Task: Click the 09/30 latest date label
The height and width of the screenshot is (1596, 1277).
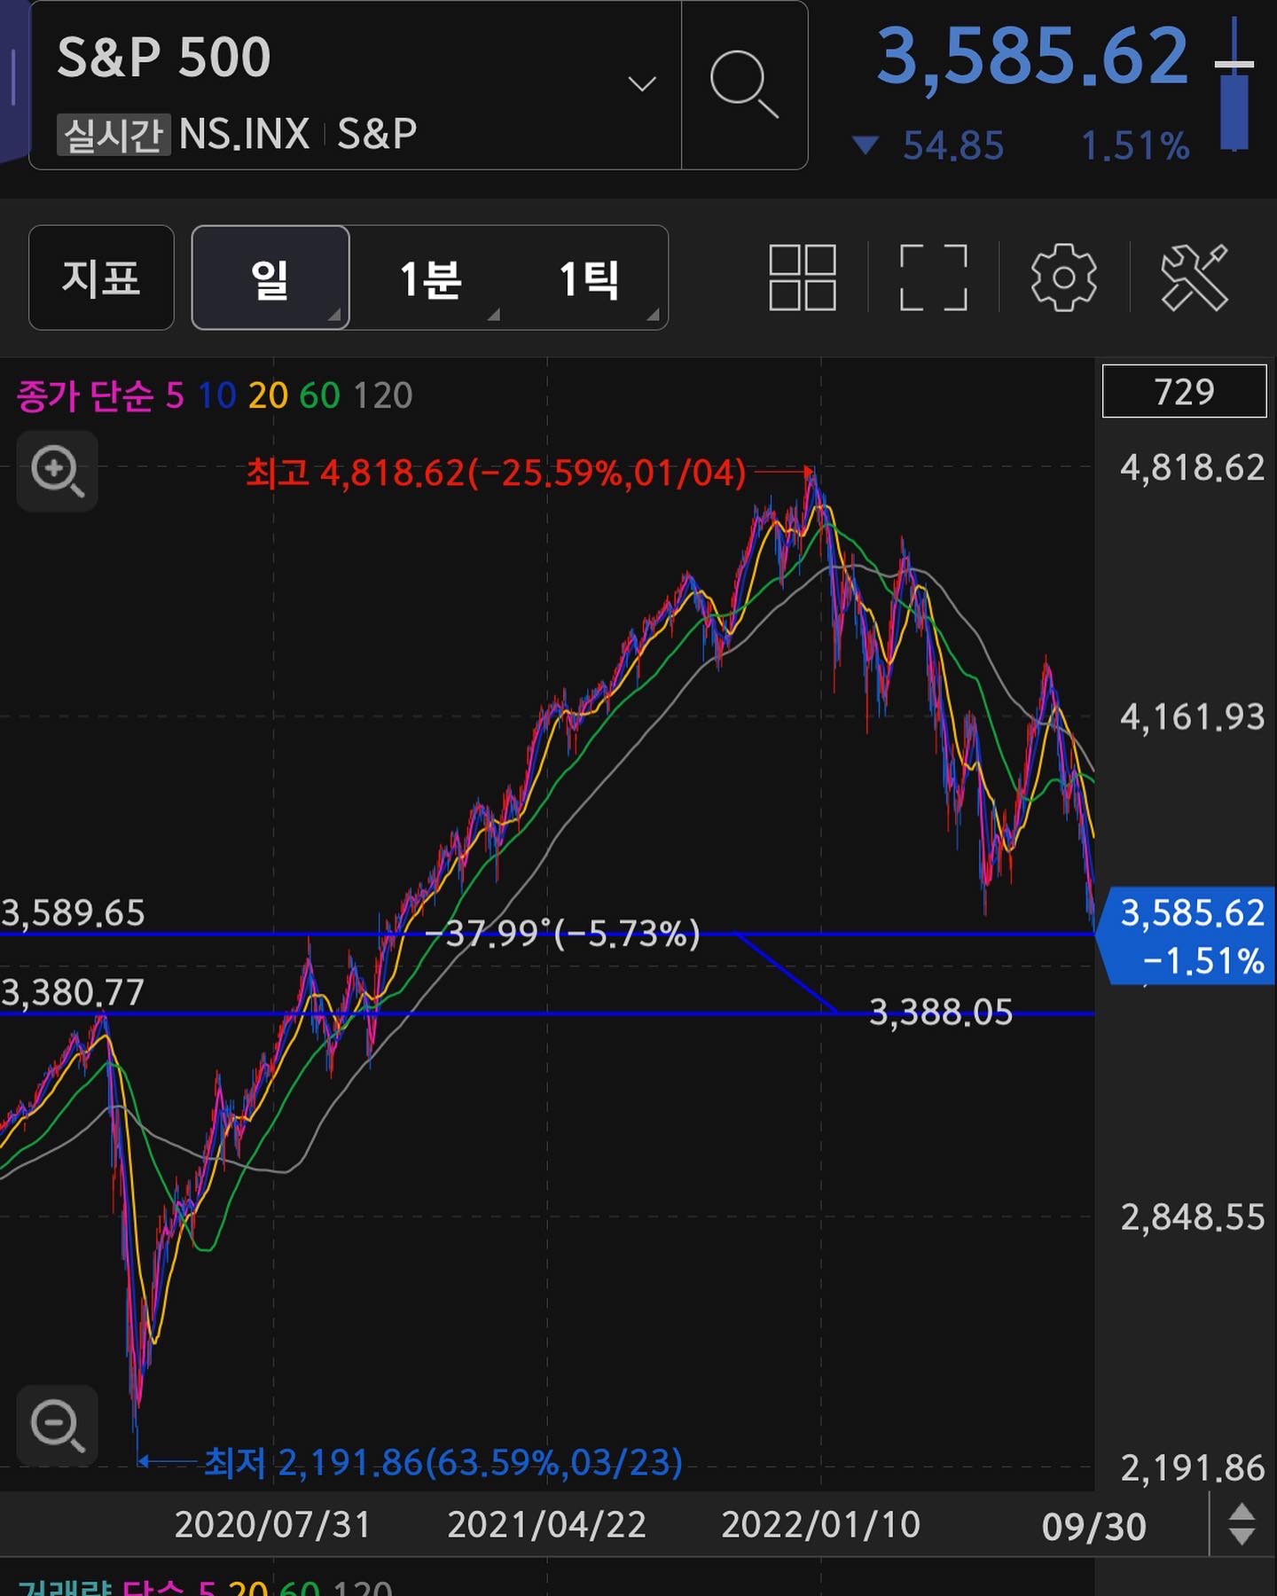Action: (x=1093, y=1527)
